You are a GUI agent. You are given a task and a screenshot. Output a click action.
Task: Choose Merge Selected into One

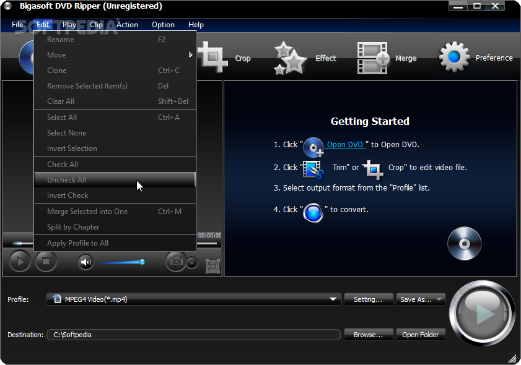click(115, 212)
